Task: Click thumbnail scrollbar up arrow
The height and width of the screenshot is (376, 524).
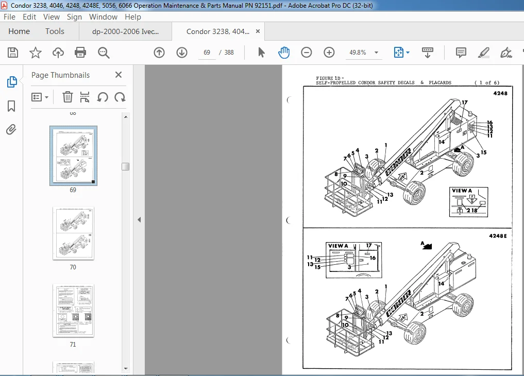Action: (126, 117)
